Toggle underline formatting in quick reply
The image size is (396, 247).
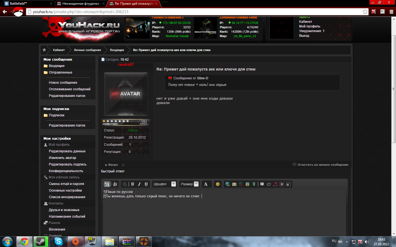(146, 184)
